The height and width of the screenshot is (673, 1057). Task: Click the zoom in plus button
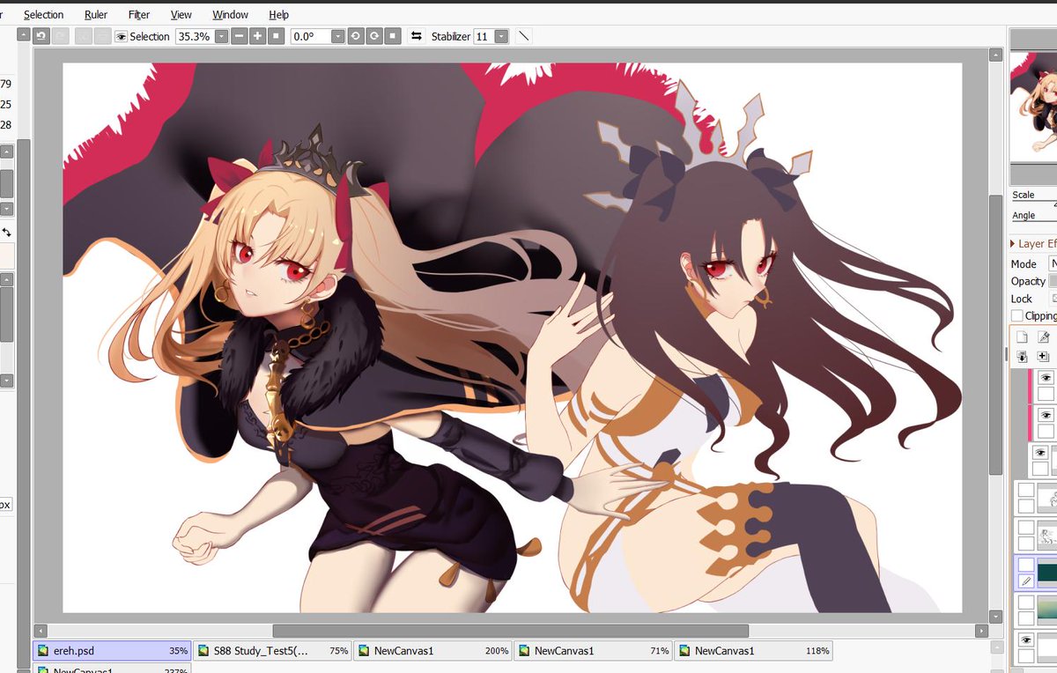click(257, 36)
